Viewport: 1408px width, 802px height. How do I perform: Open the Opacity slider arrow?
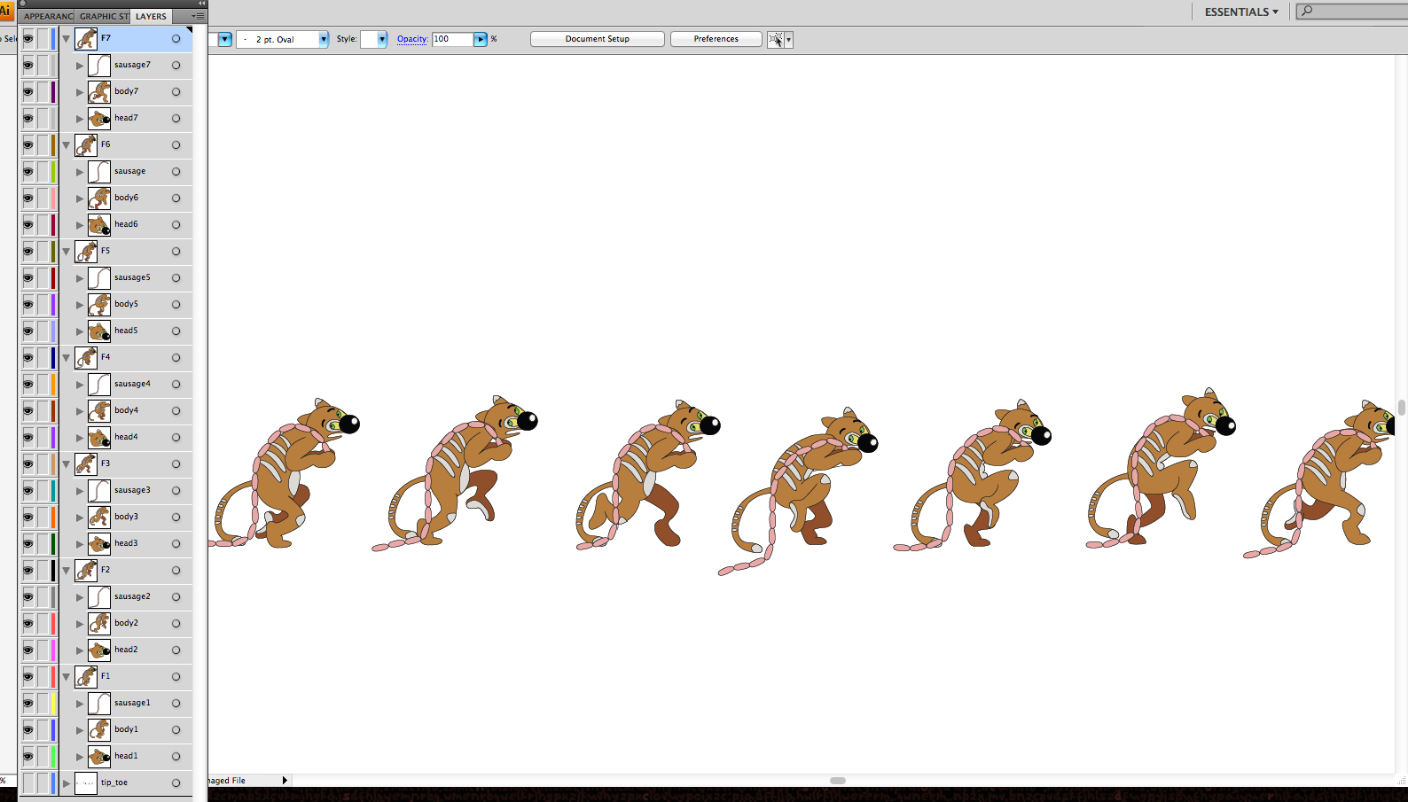481,39
